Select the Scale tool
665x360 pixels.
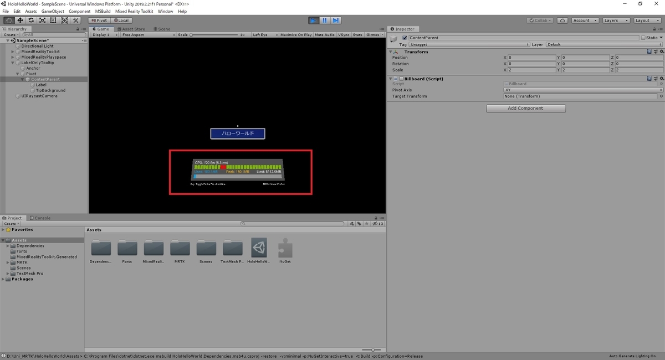pos(42,20)
